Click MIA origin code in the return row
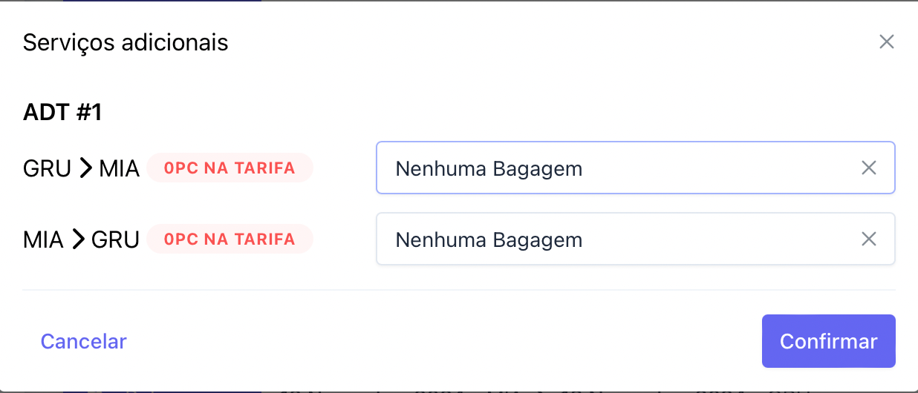The width and height of the screenshot is (918, 393). point(43,240)
